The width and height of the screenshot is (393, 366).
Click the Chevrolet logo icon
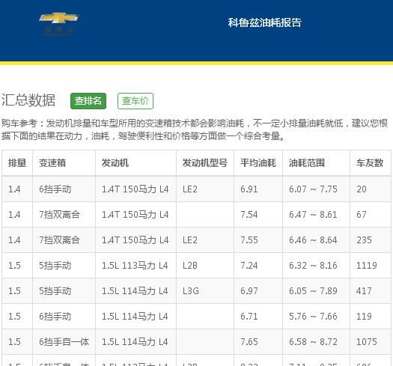(x=58, y=23)
